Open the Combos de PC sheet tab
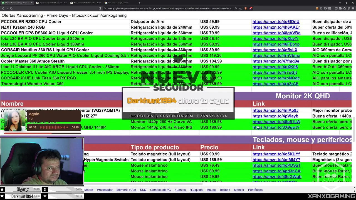This screenshot has width=356, height=200. 160,190
